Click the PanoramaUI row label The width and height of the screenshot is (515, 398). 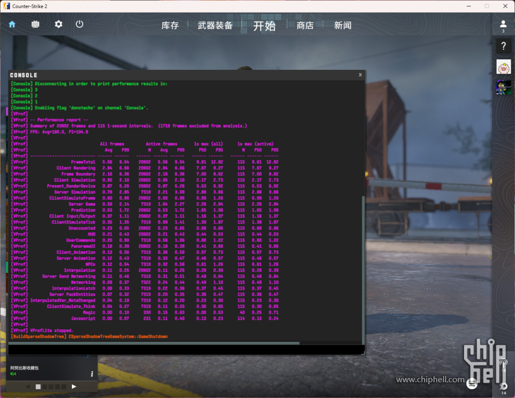(x=83, y=246)
